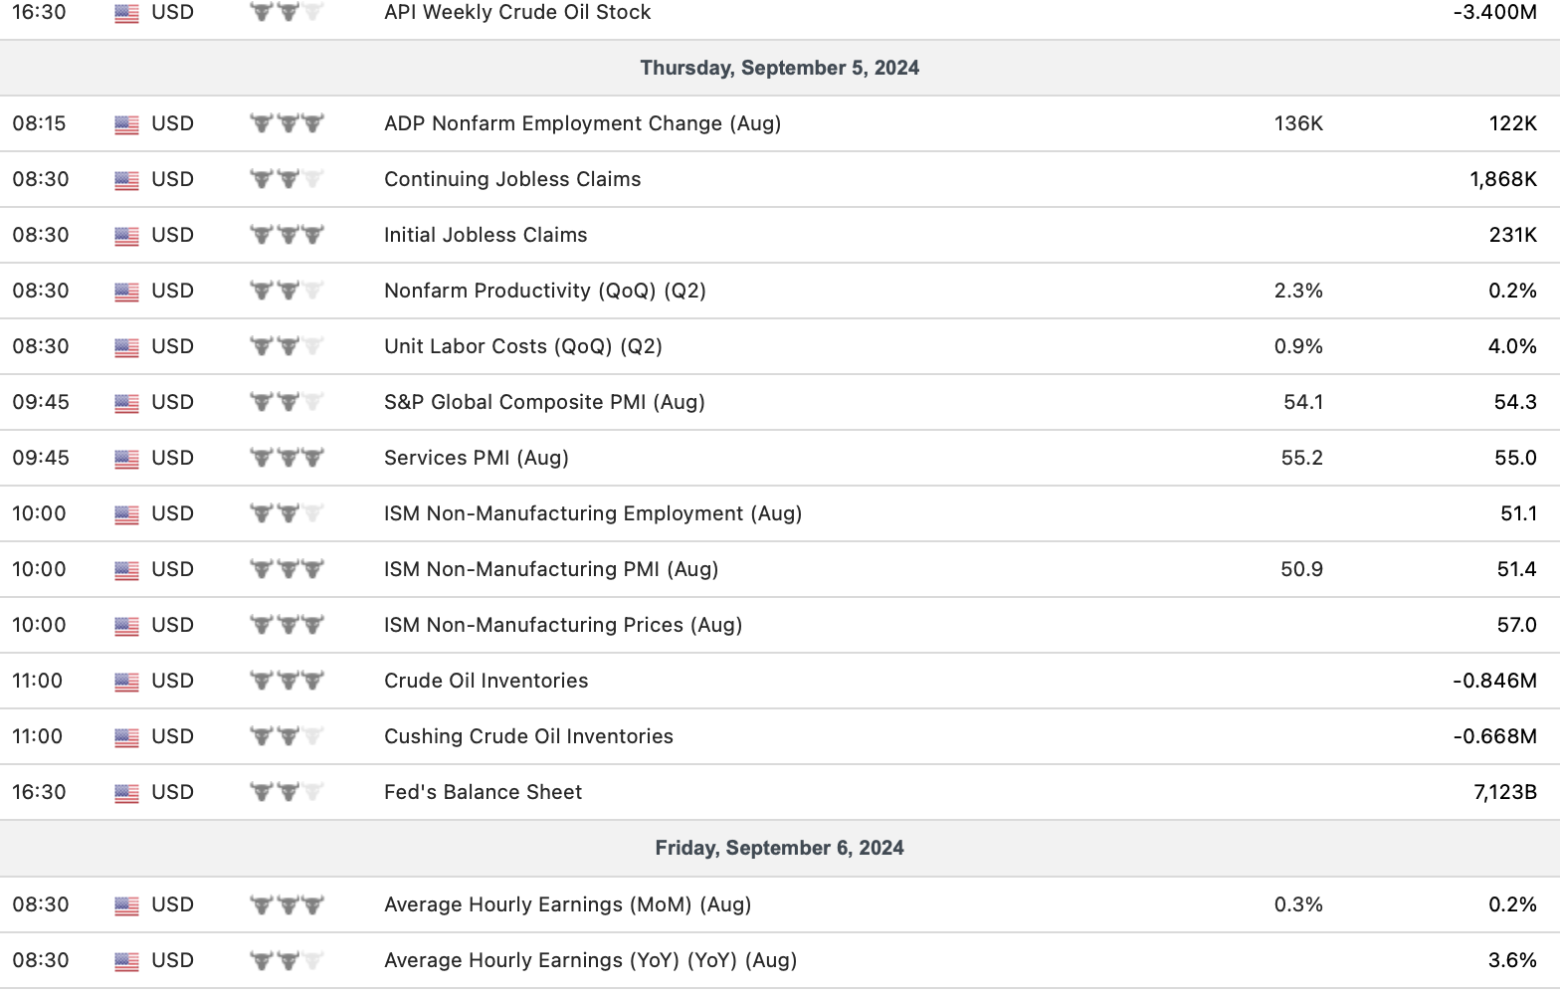Click the bull volatility icons for Services PMI

coord(287,459)
